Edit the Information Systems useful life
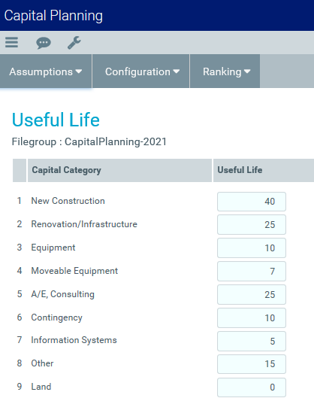314x398 pixels. tap(252, 341)
